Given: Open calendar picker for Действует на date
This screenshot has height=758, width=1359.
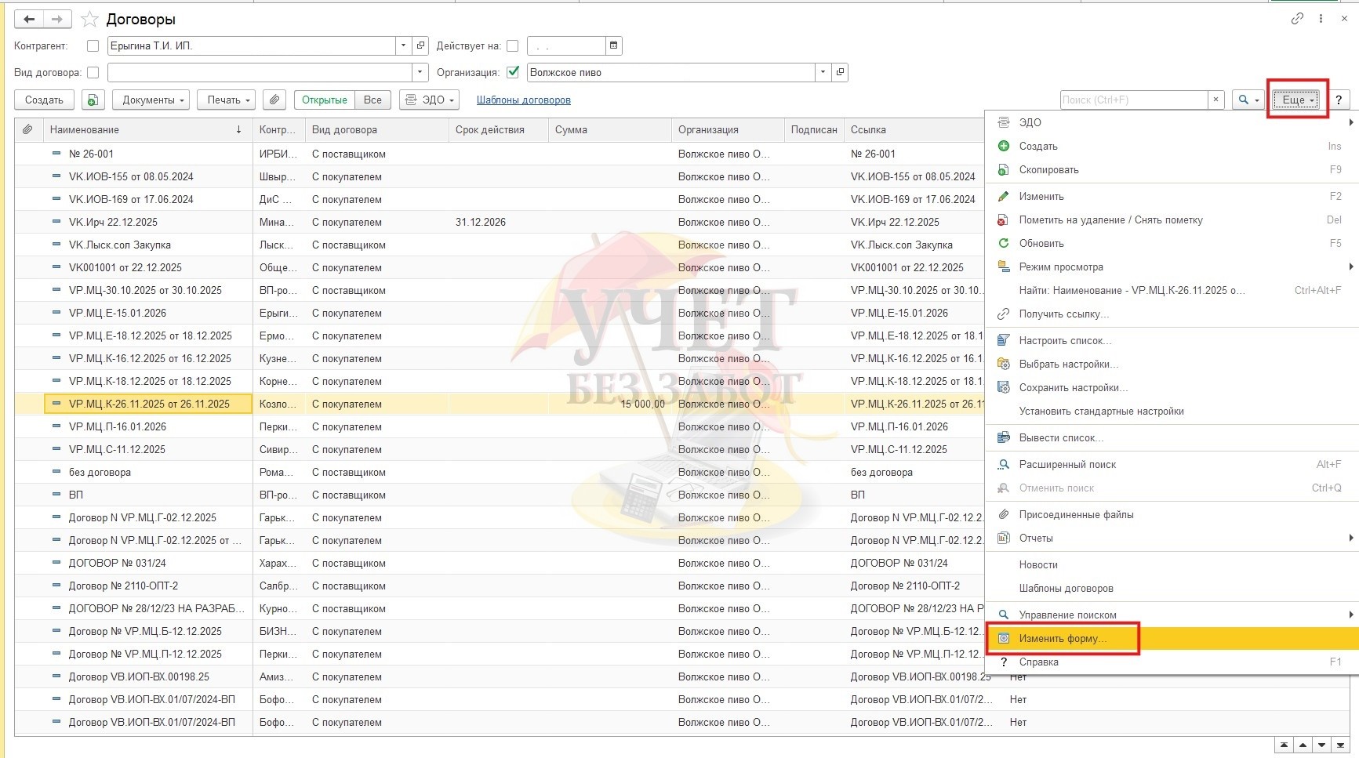Looking at the screenshot, I should point(614,45).
